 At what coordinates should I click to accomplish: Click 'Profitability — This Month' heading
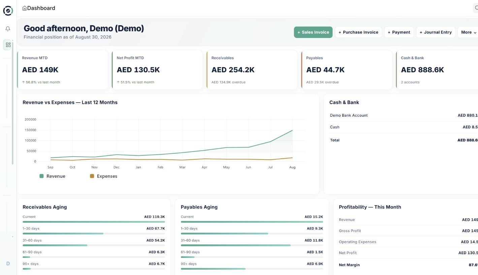point(370,207)
